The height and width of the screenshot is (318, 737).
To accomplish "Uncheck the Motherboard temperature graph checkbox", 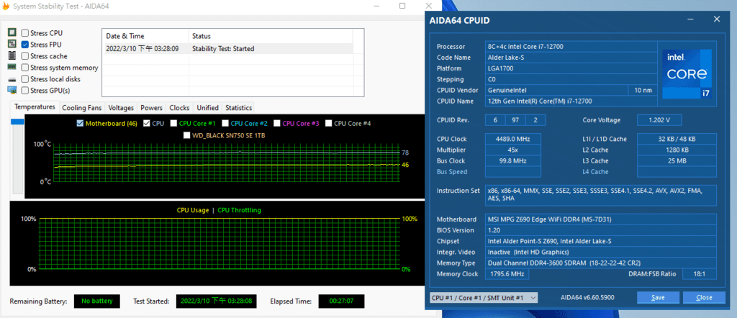I will pos(80,124).
